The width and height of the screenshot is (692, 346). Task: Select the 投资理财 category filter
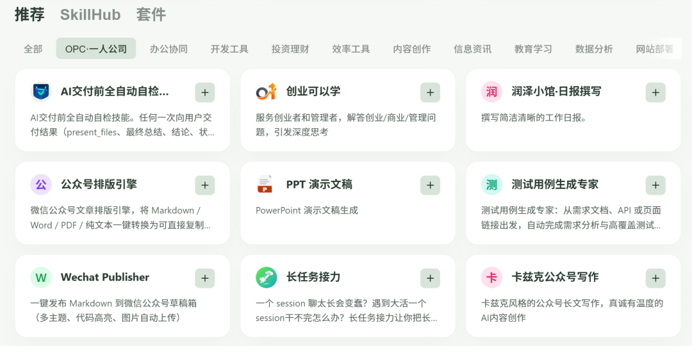[290, 49]
